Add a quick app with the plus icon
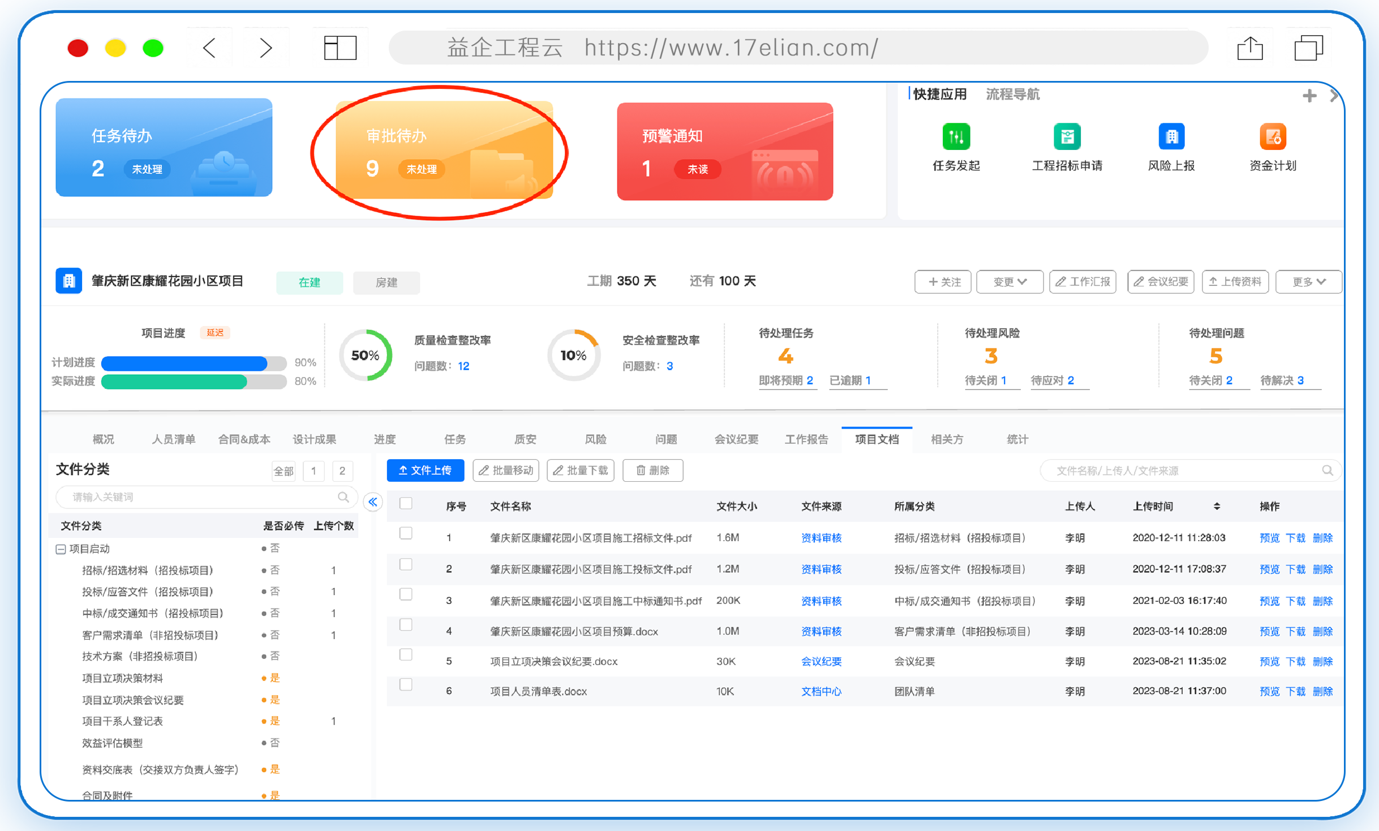Viewport: 1379px width, 831px height. coord(1309,96)
